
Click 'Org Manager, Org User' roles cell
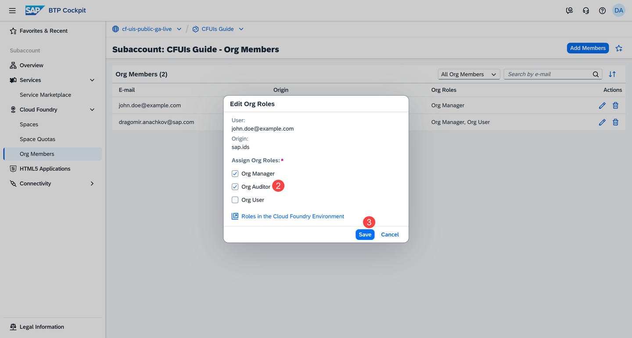(460, 122)
